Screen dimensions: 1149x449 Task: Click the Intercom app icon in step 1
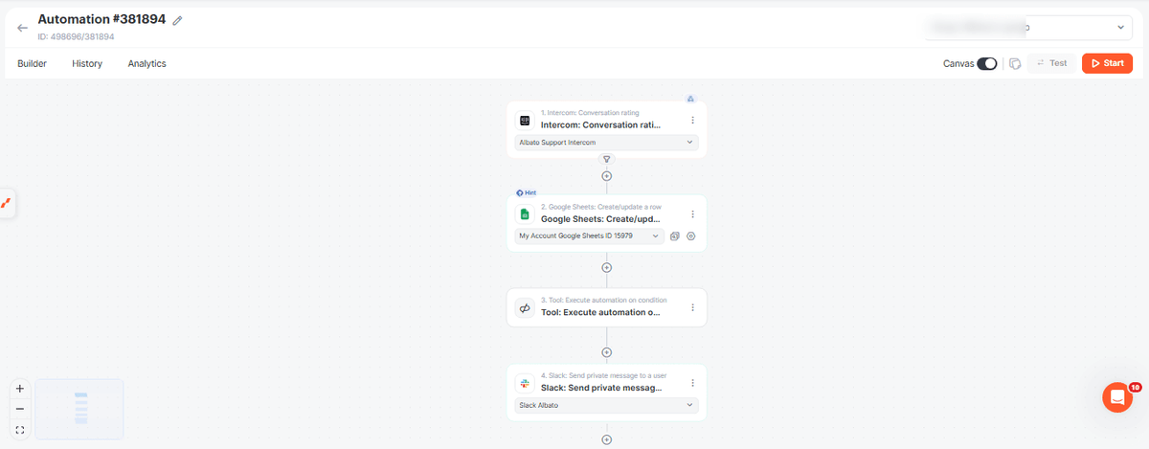point(525,121)
